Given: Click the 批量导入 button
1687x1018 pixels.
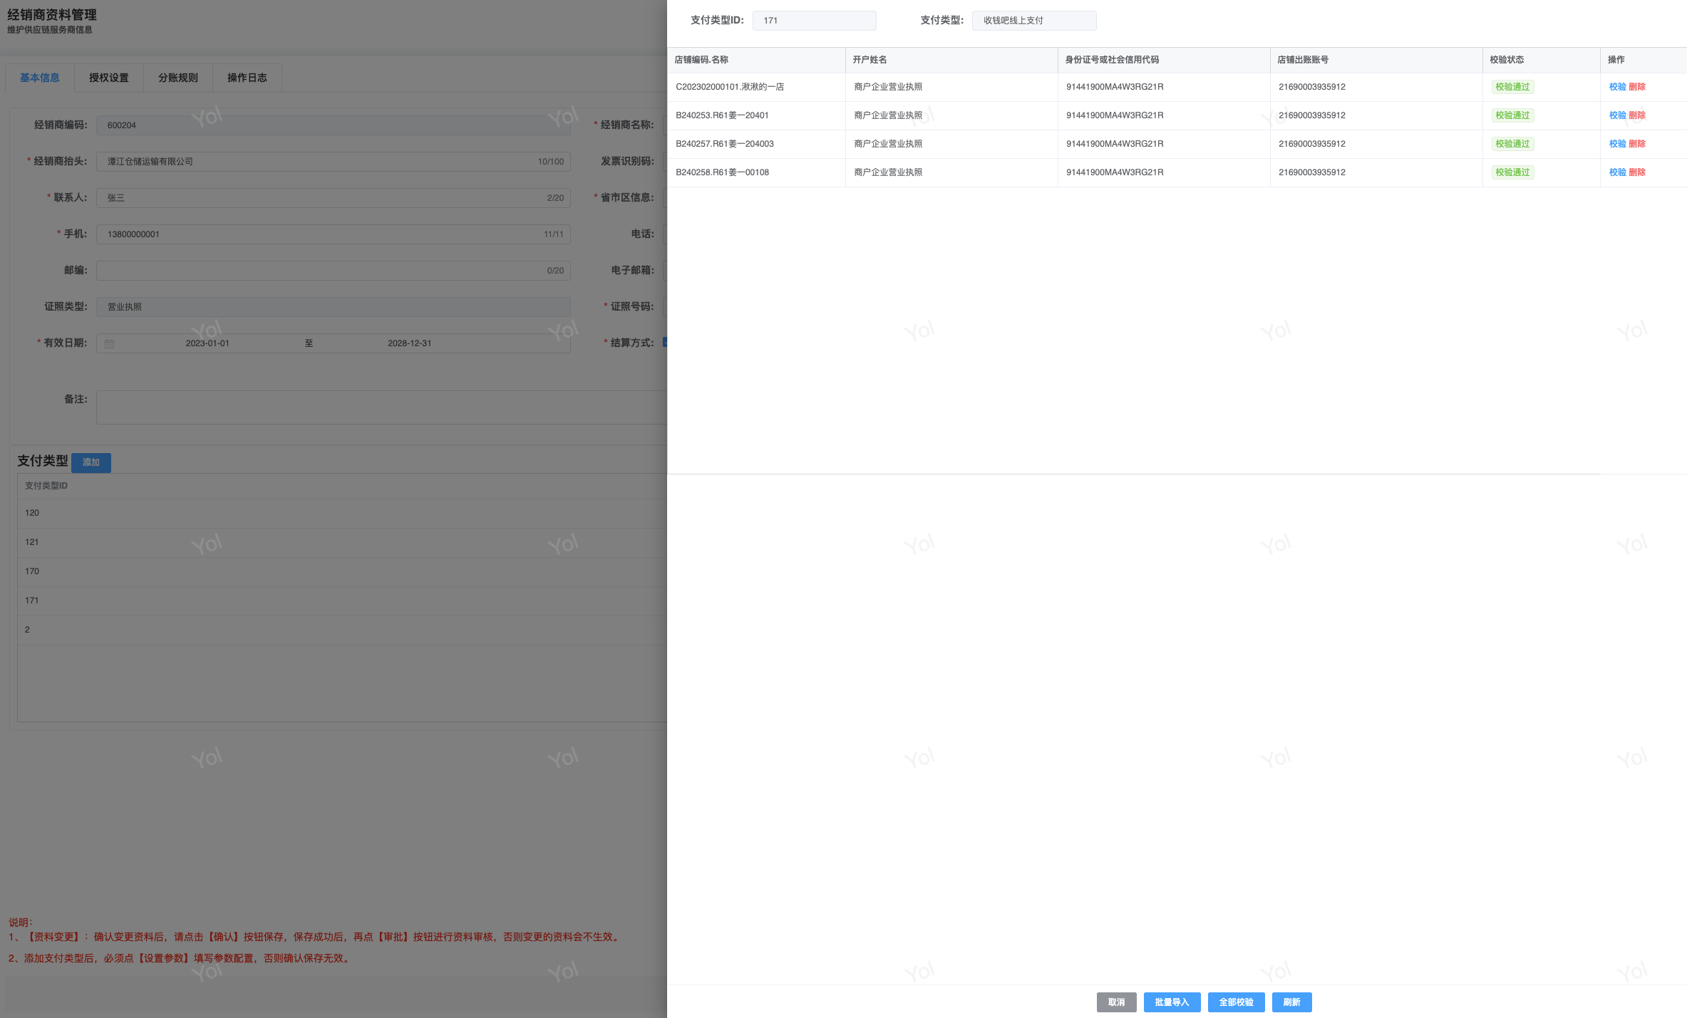Looking at the screenshot, I should (x=1172, y=1002).
